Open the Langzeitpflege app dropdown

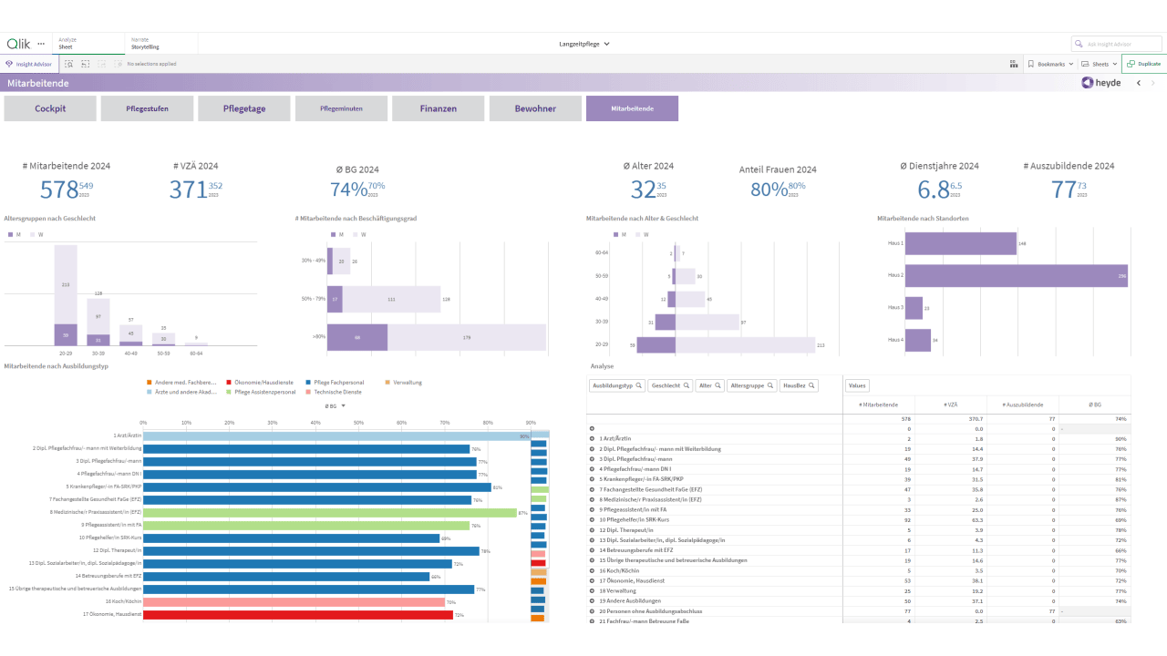click(584, 44)
